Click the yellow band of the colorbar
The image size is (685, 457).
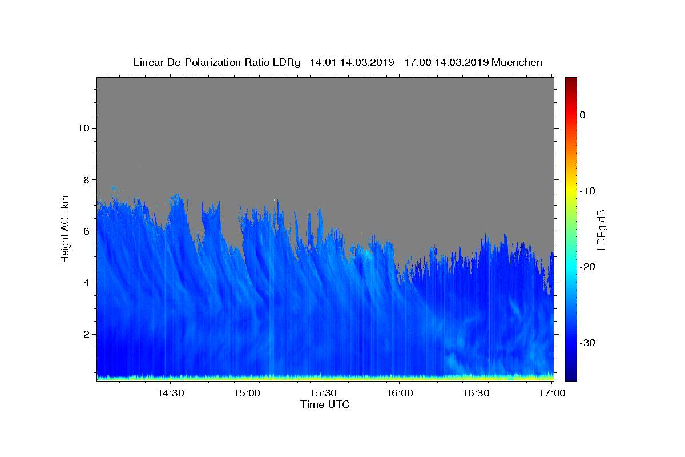coord(571,191)
